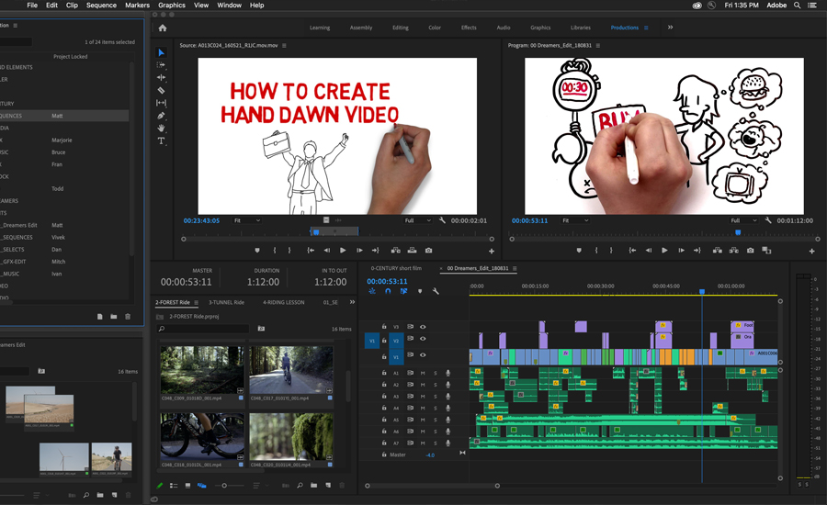Click Overwrite button in Source monitor
Image resolution: width=827 pixels, height=505 pixels.
pos(412,251)
